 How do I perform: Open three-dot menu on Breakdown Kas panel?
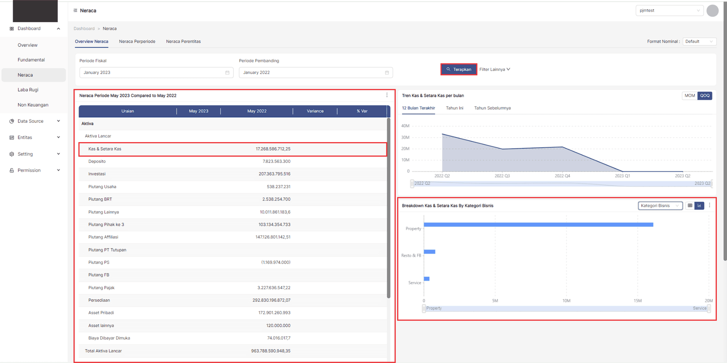pyautogui.click(x=709, y=205)
